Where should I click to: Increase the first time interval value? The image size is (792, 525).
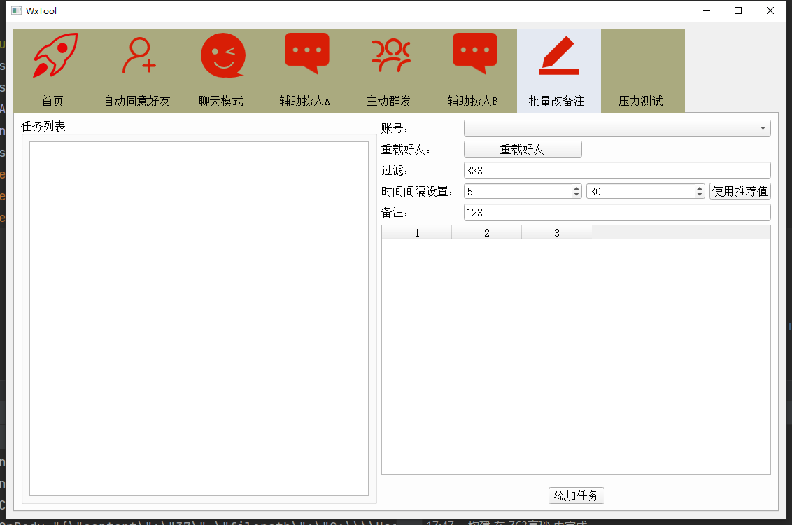point(577,188)
